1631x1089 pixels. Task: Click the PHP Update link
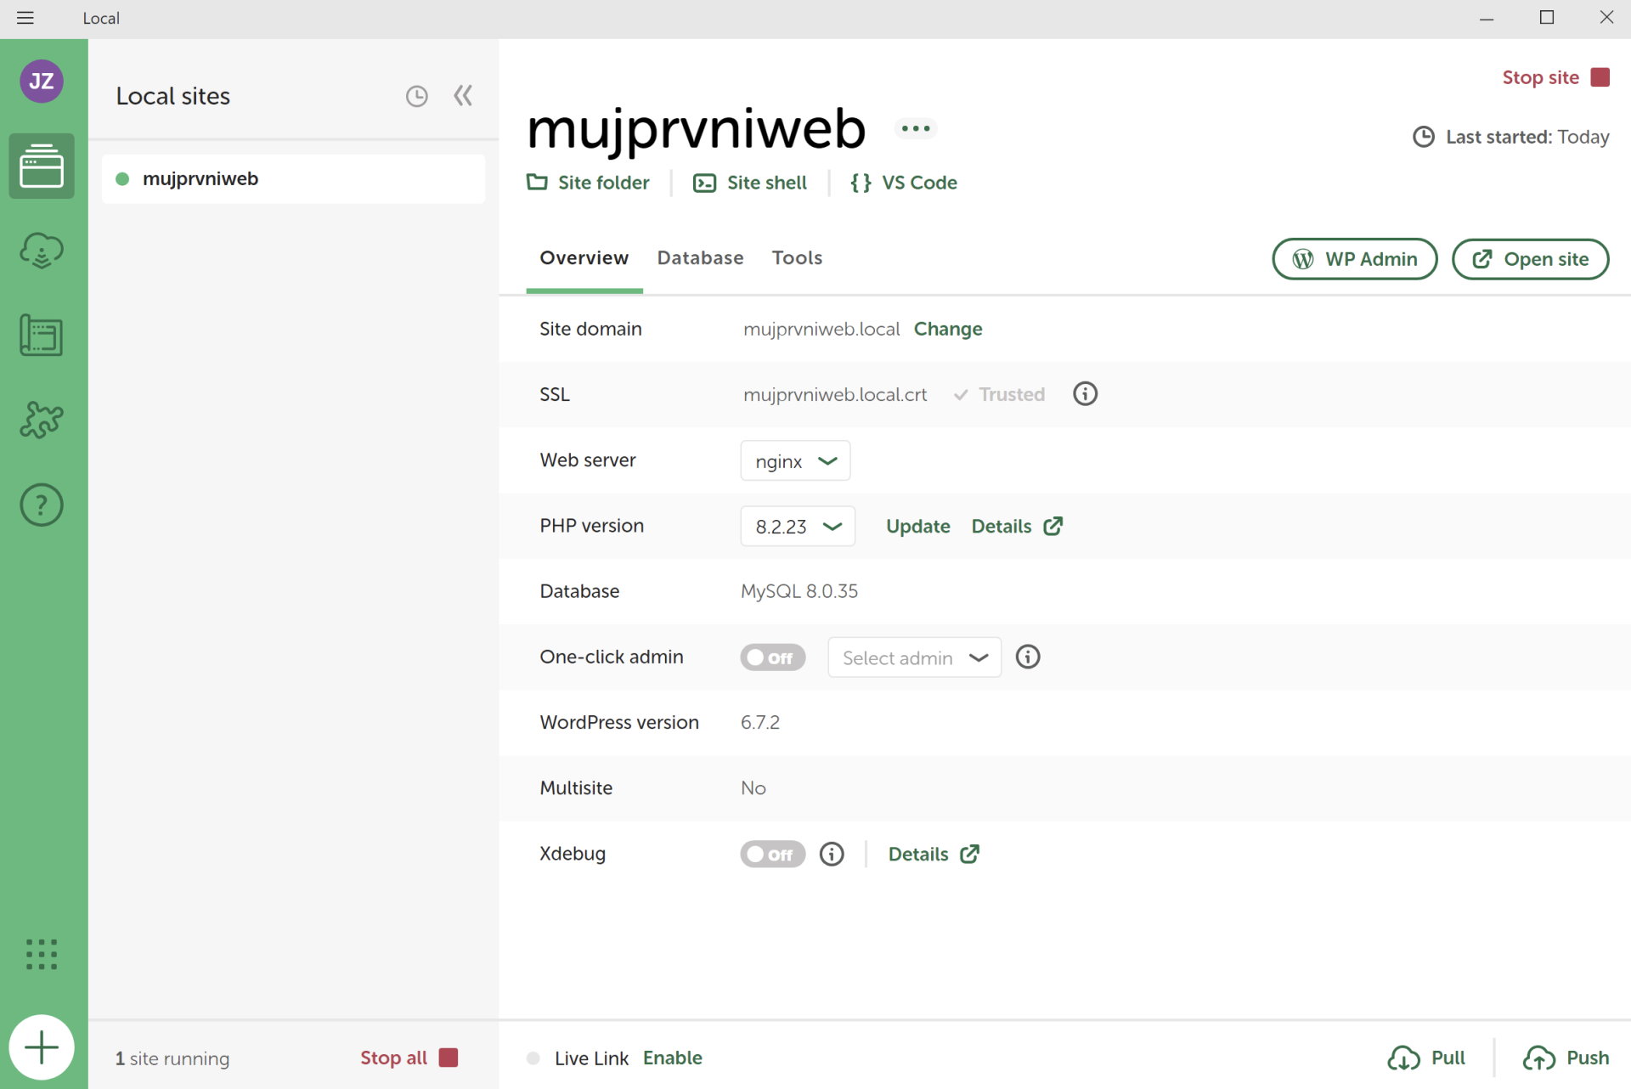[918, 526]
